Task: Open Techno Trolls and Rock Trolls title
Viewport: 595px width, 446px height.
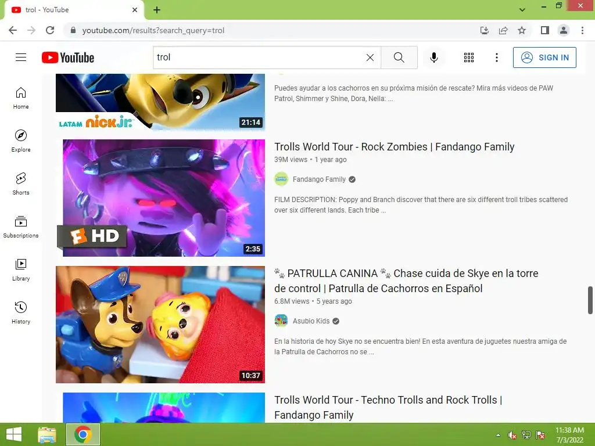Action: pyautogui.click(x=388, y=407)
